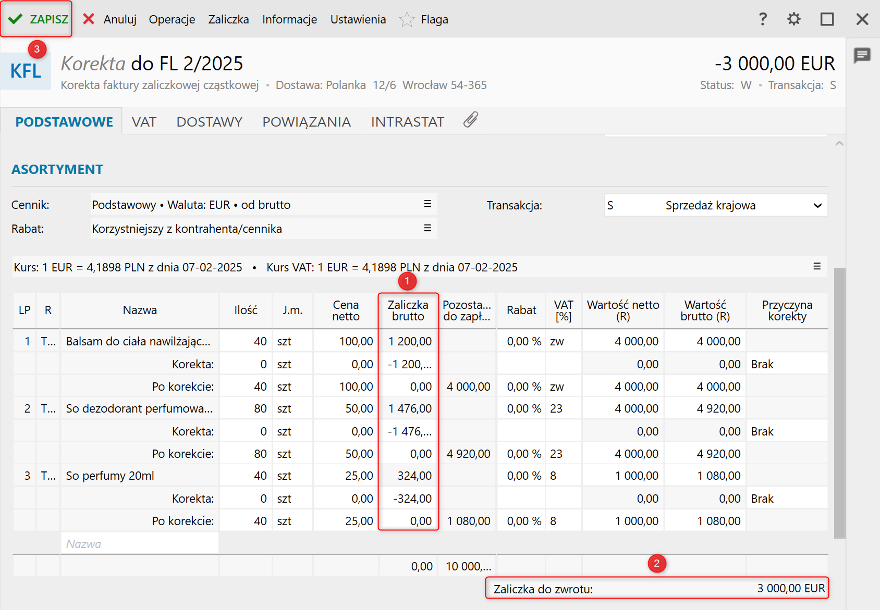Image resolution: width=880 pixels, height=610 pixels.
Task: Click Pozostało do zapłaty 4 920,00
Action: pos(468,454)
